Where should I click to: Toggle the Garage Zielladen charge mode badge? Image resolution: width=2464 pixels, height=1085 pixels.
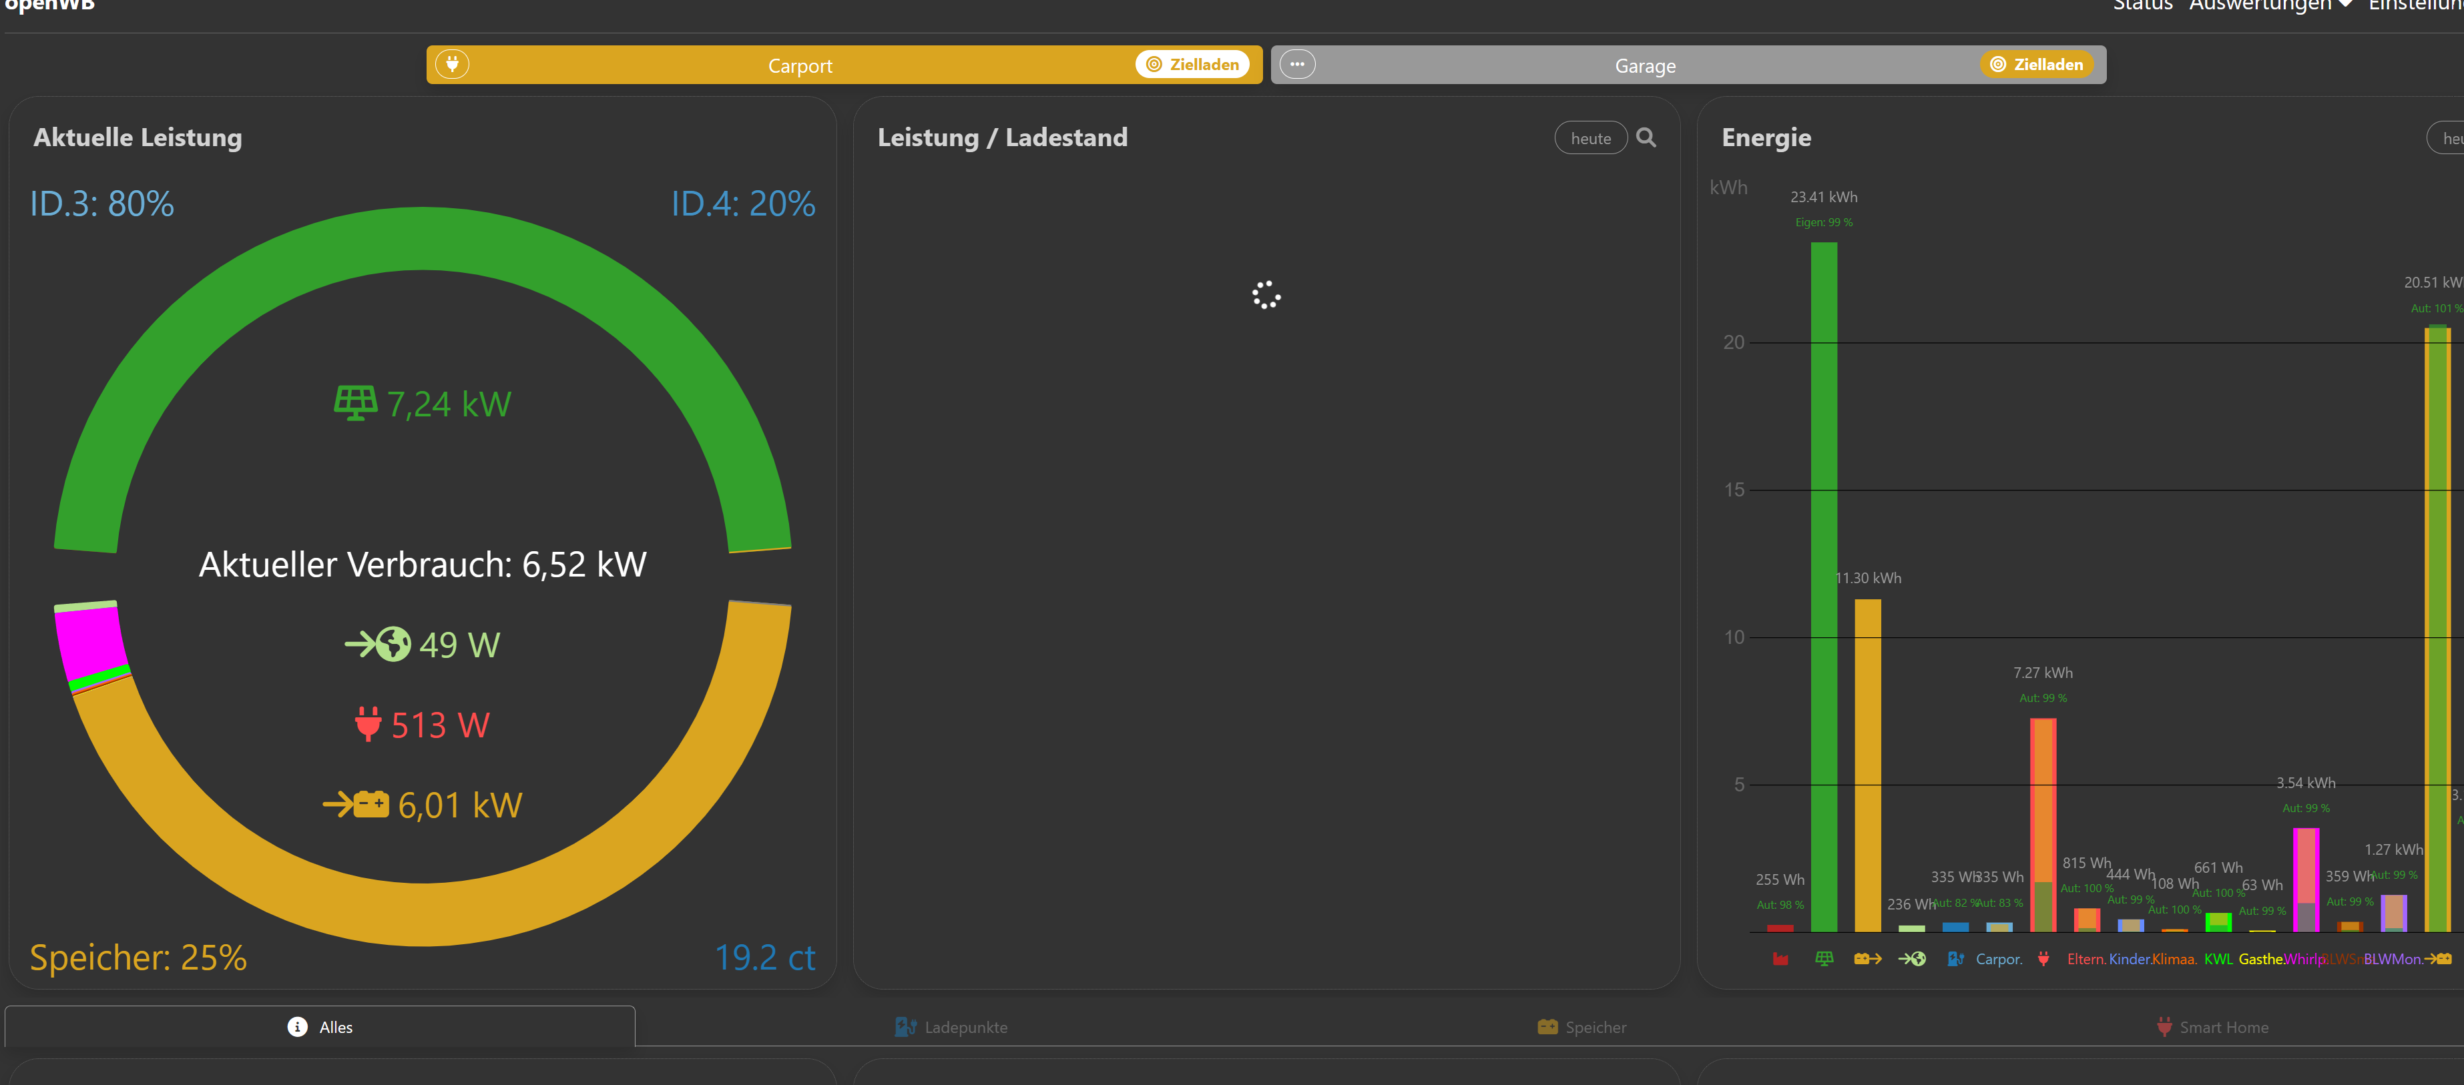point(2037,64)
